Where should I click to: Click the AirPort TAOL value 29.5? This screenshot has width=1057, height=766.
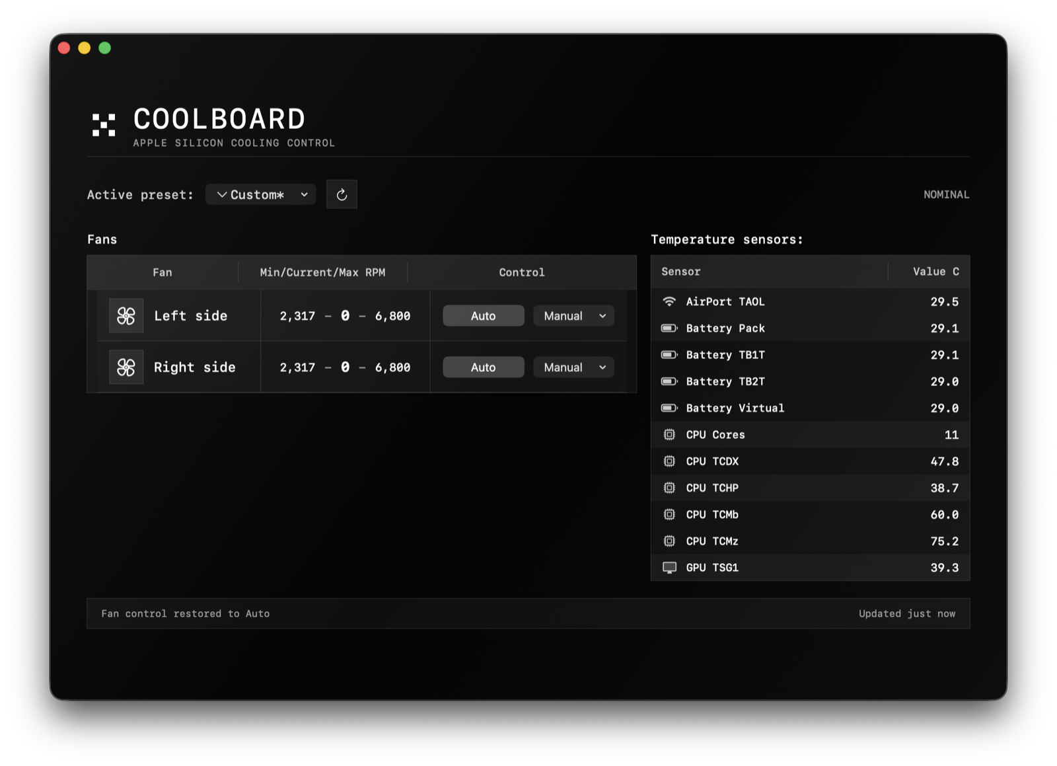pyautogui.click(x=945, y=301)
